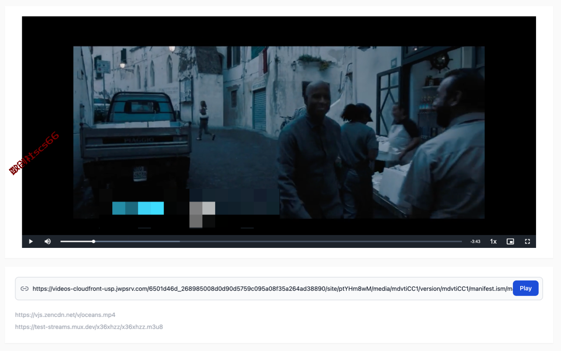The image size is (561, 351).
Task: Select the test-streams.mux.dev m3u8 URL
Action: click(x=89, y=327)
